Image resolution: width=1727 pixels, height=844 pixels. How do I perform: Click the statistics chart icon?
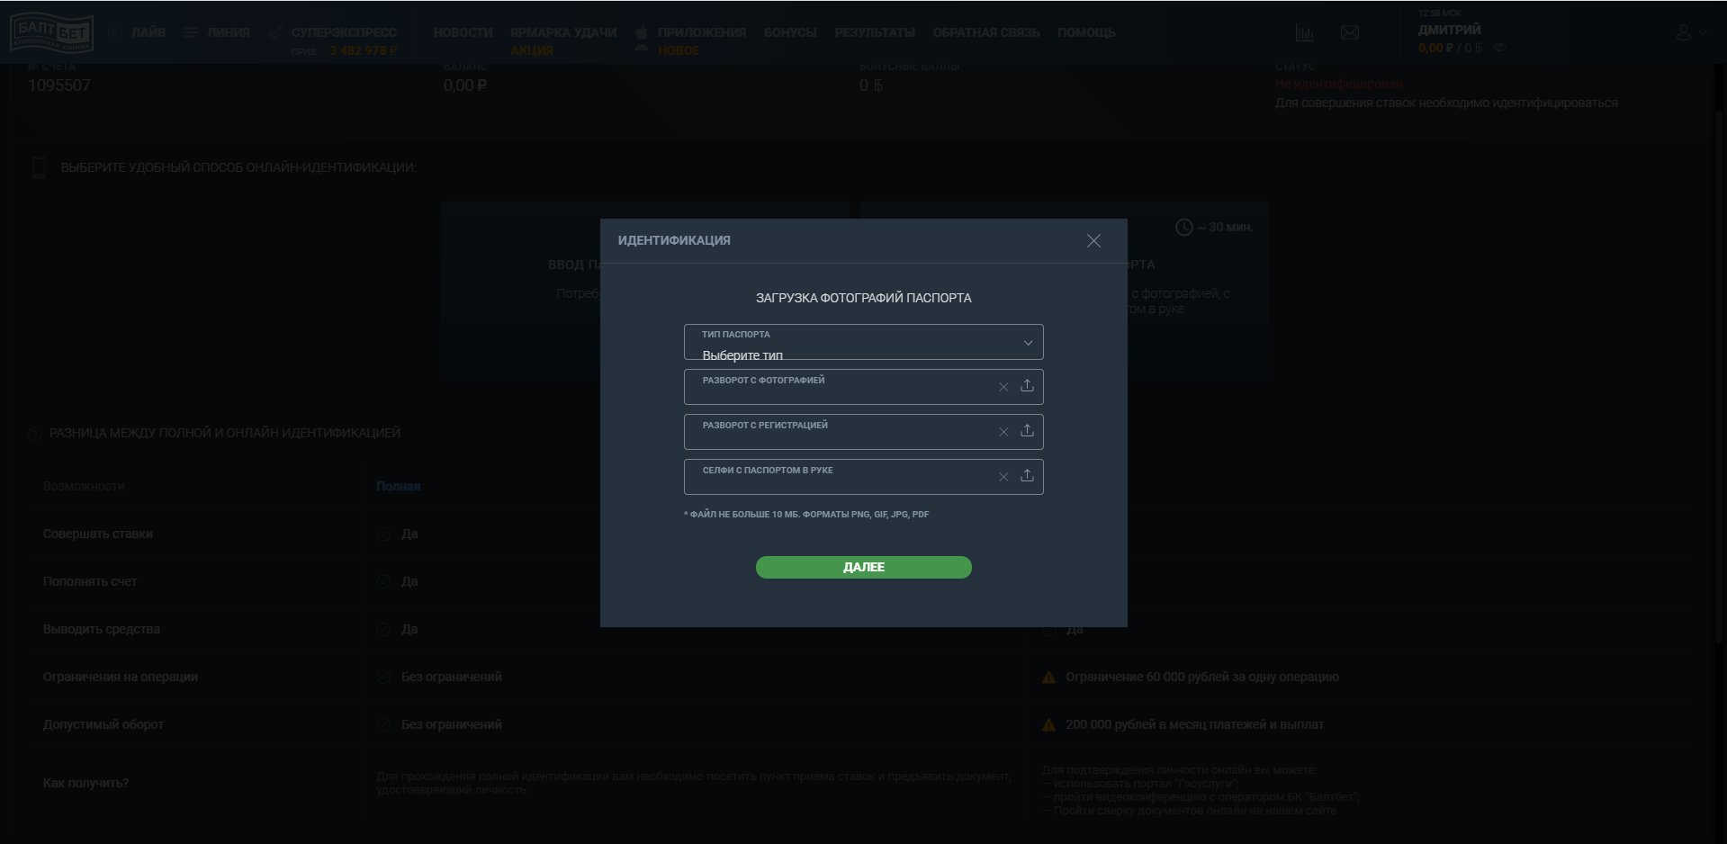(x=1304, y=33)
